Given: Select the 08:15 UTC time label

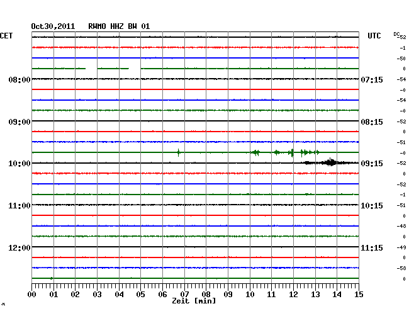Looking at the screenshot, I should (x=372, y=122).
